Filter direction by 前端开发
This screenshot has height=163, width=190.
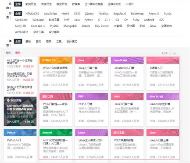point(31,4)
